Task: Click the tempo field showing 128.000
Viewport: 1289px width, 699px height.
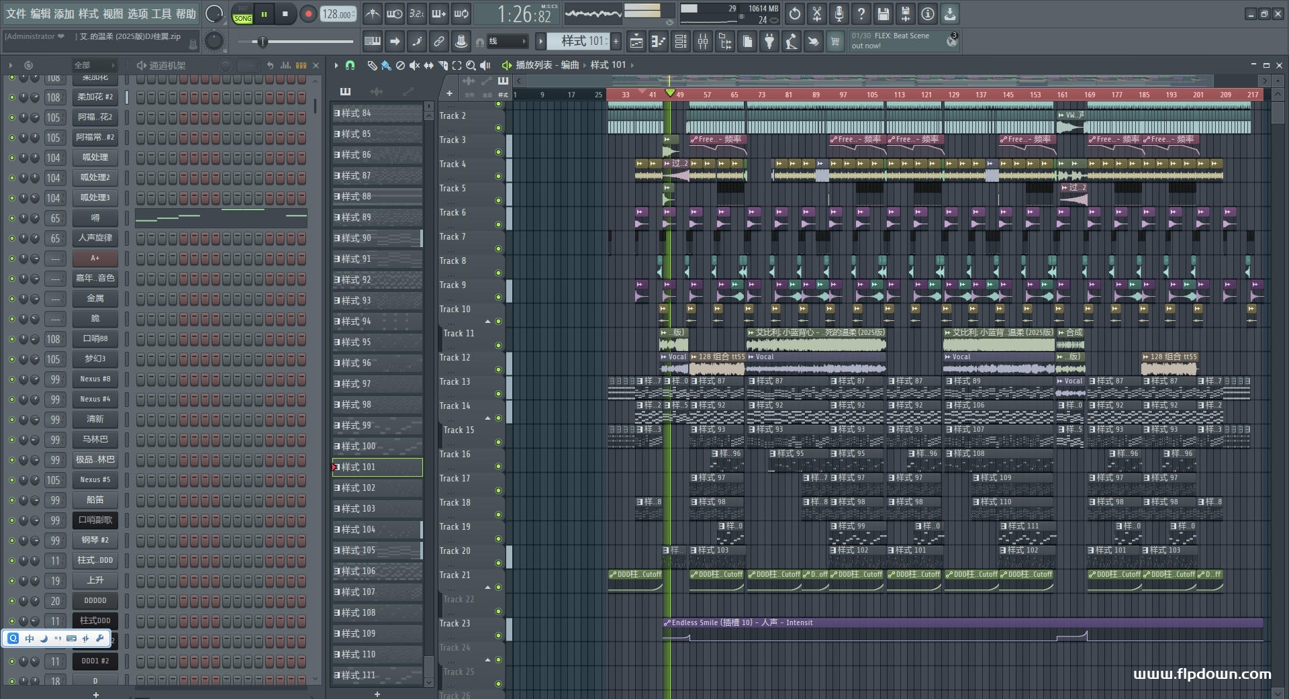Action: coord(338,14)
